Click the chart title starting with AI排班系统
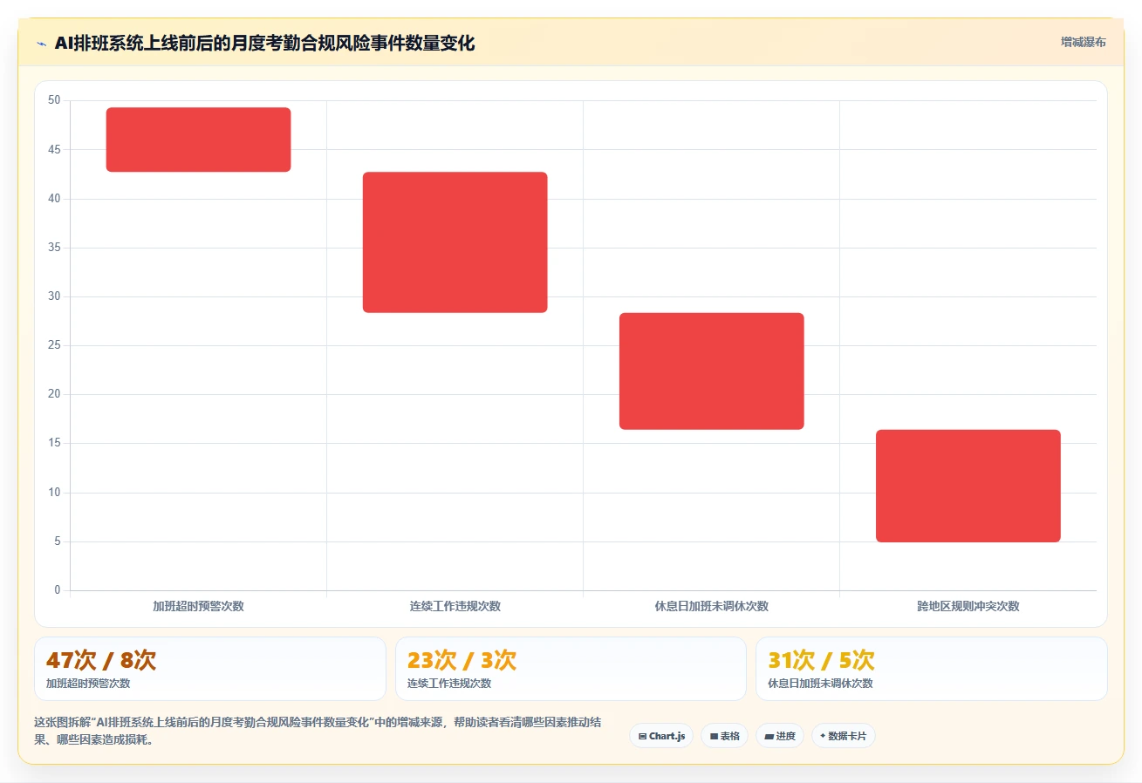 coord(264,44)
